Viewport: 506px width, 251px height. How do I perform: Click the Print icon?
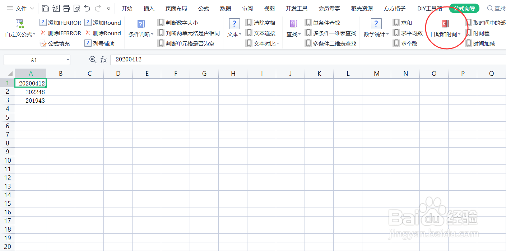click(66, 8)
